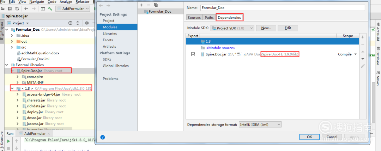The height and width of the screenshot is (151, 381).
Task: Open the Analyze menu
Action: (66, 2)
